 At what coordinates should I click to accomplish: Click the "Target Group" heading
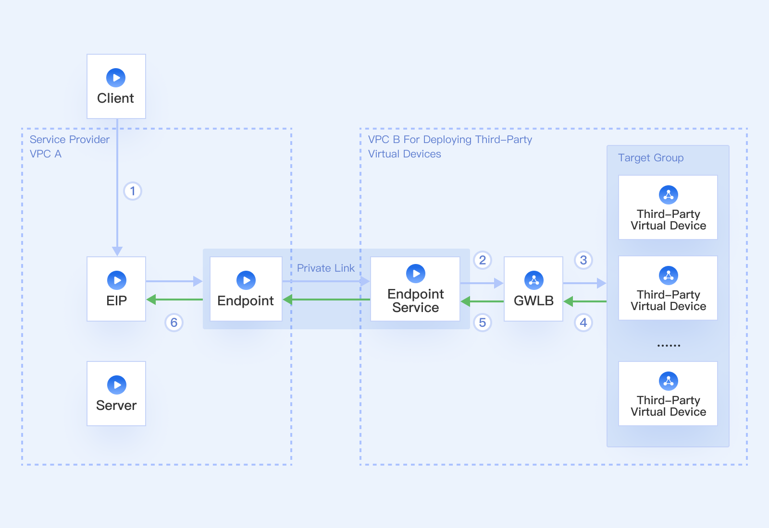point(651,158)
